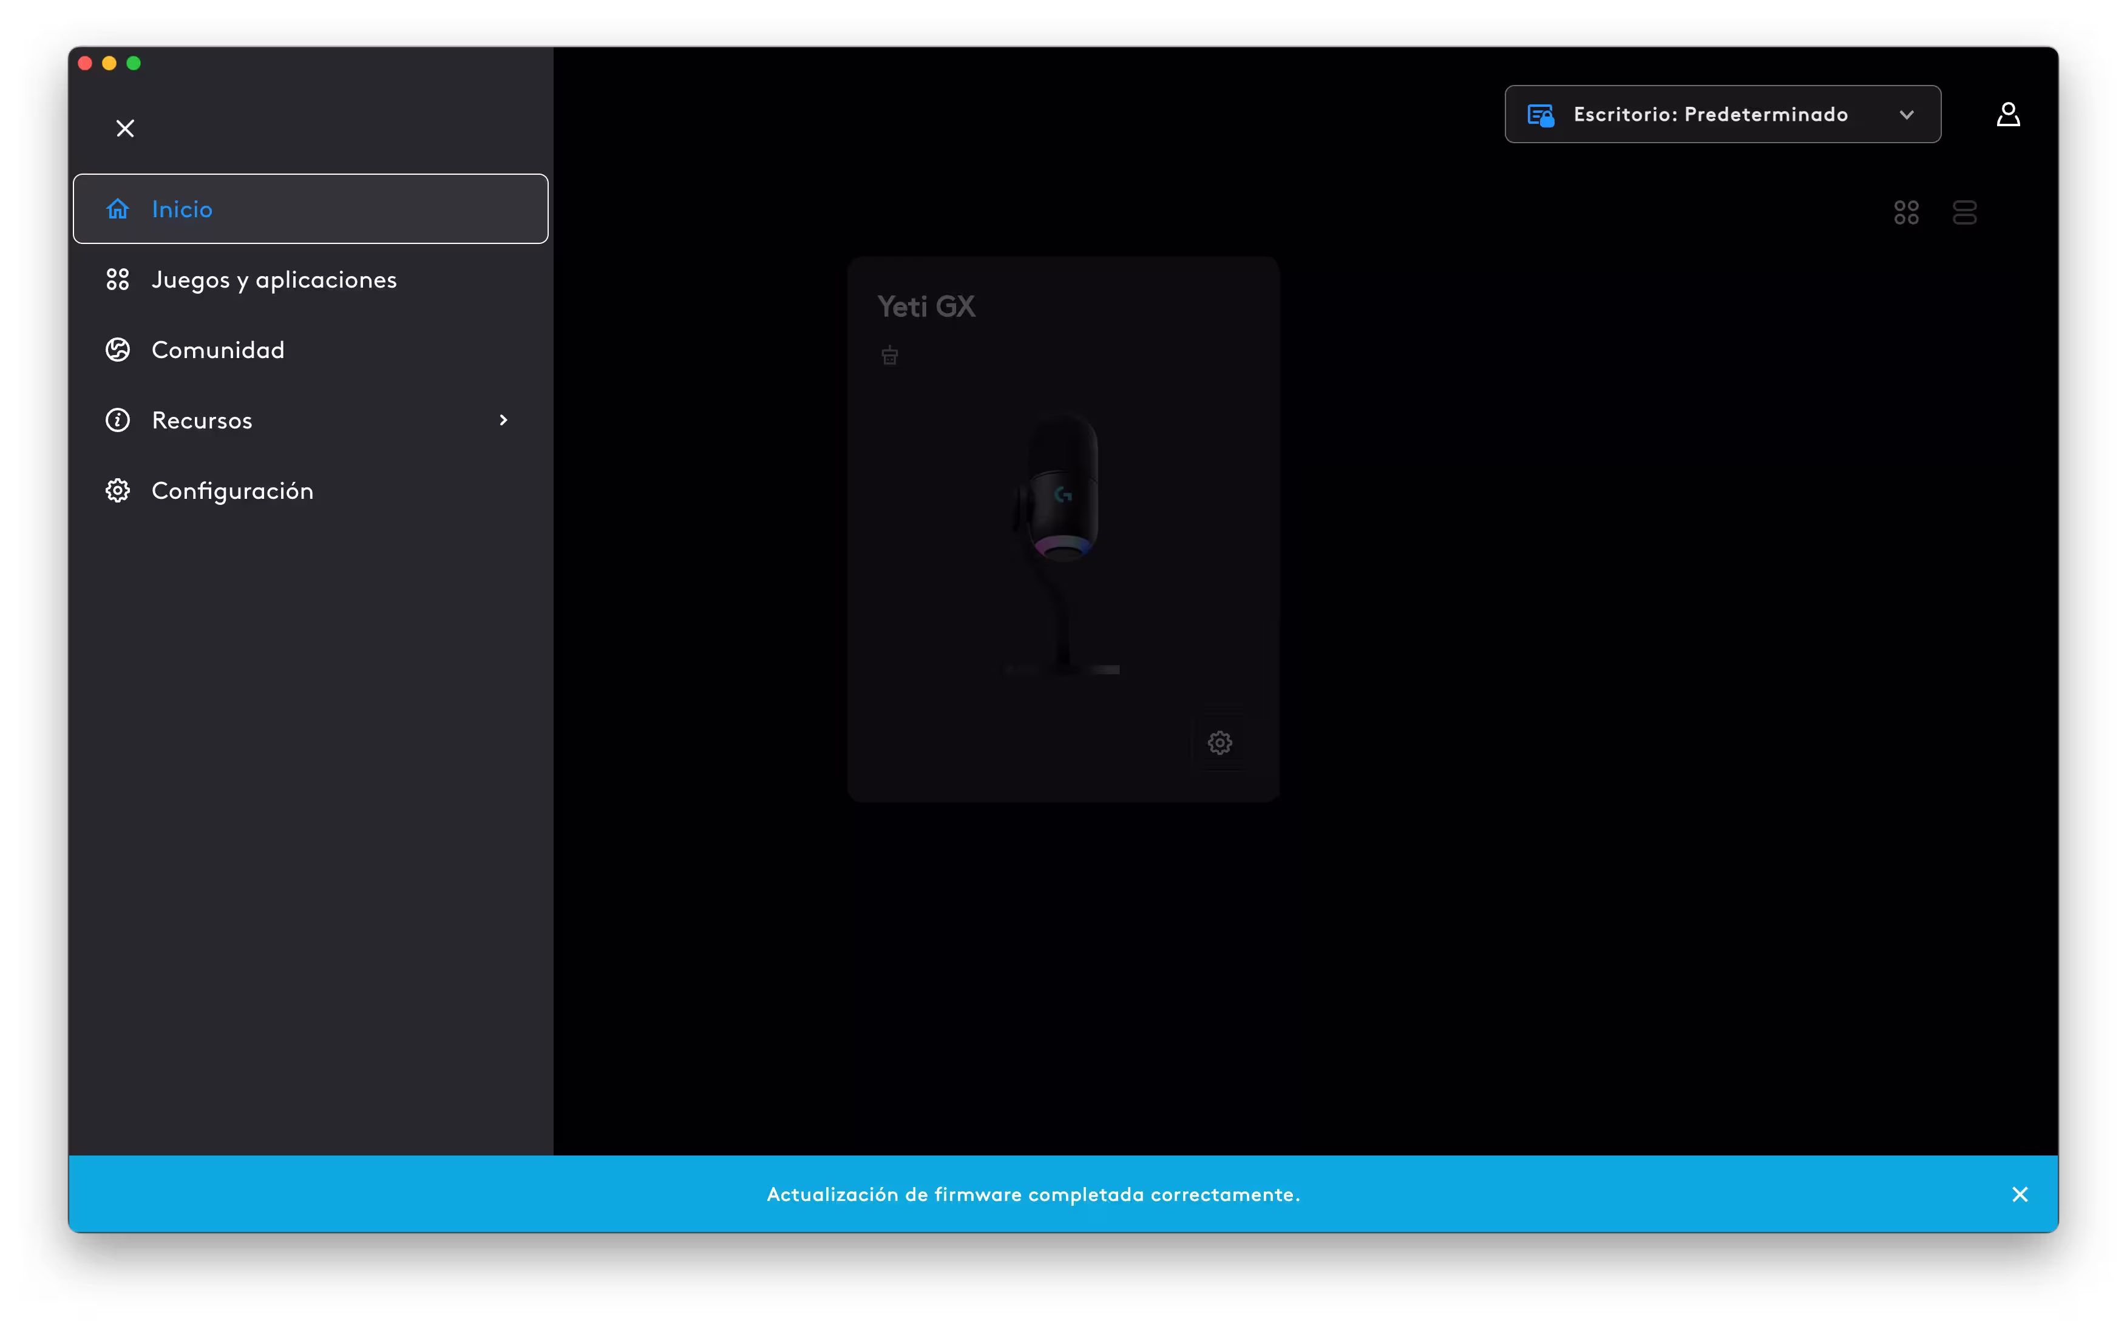The width and height of the screenshot is (2127, 1323).
Task: Go to Comunidad section
Action: click(311, 350)
